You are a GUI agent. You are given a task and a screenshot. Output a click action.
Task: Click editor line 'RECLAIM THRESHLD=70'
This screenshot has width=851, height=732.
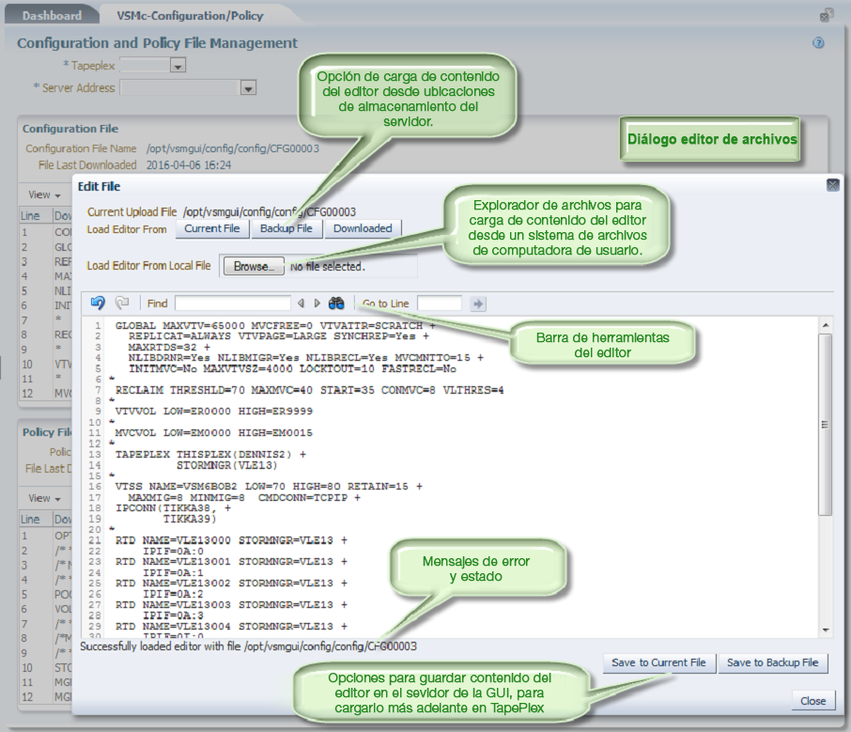pyautogui.click(x=309, y=390)
